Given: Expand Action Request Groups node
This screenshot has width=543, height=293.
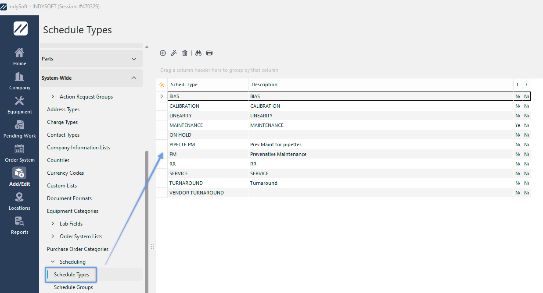Looking at the screenshot, I should click(x=53, y=97).
